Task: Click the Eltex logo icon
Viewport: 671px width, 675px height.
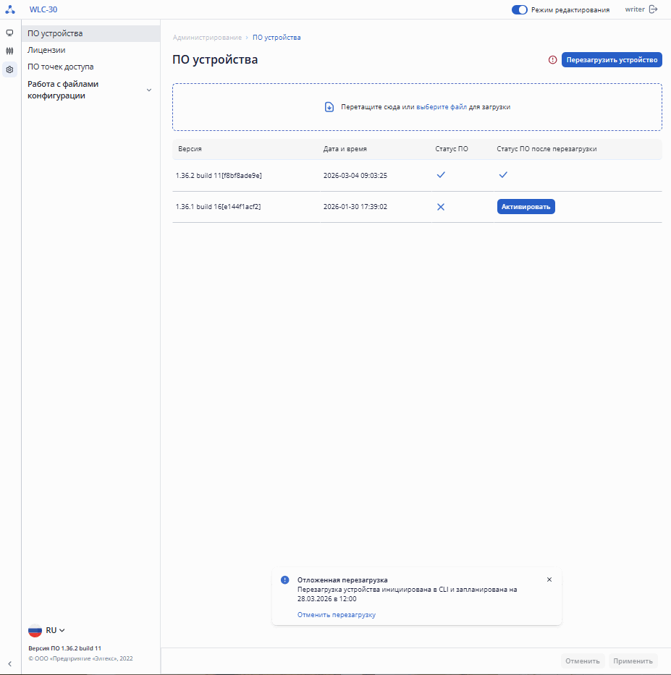Action: click(10, 10)
